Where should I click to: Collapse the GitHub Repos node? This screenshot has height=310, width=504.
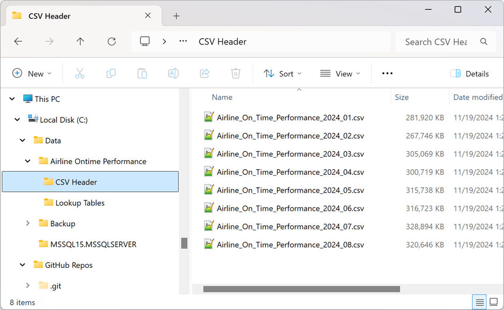[x=23, y=265]
